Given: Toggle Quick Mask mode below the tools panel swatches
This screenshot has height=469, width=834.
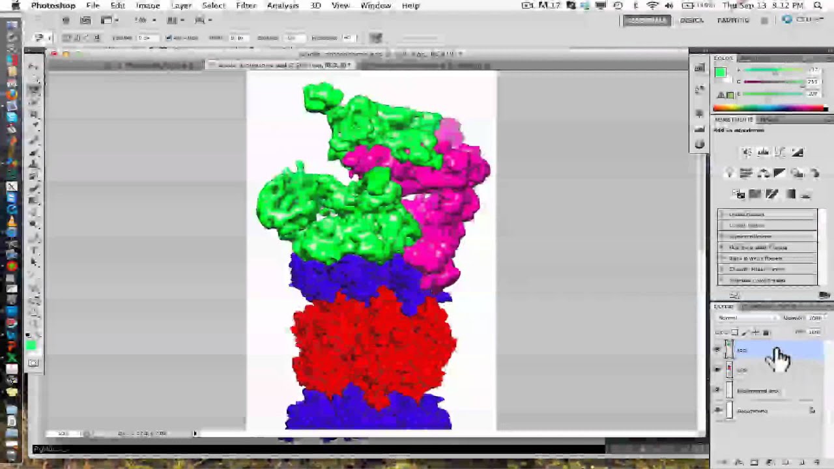Looking at the screenshot, I should coord(33,363).
